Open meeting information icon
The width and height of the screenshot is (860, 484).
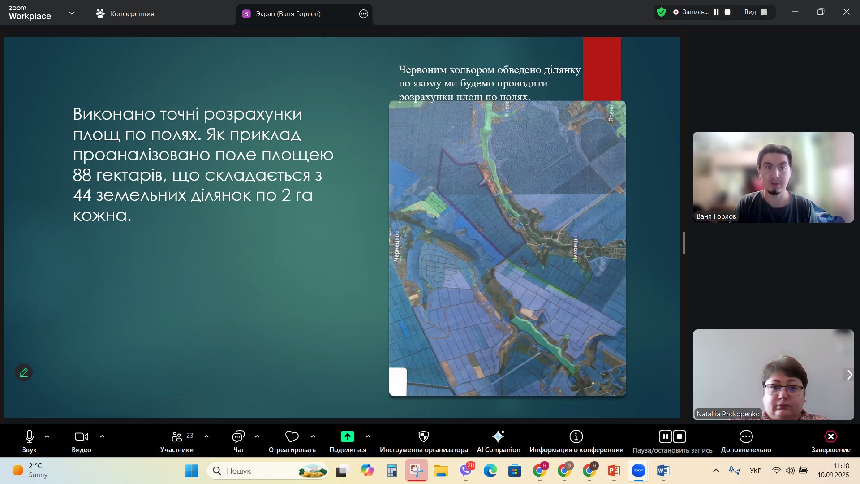pyautogui.click(x=576, y=436)
